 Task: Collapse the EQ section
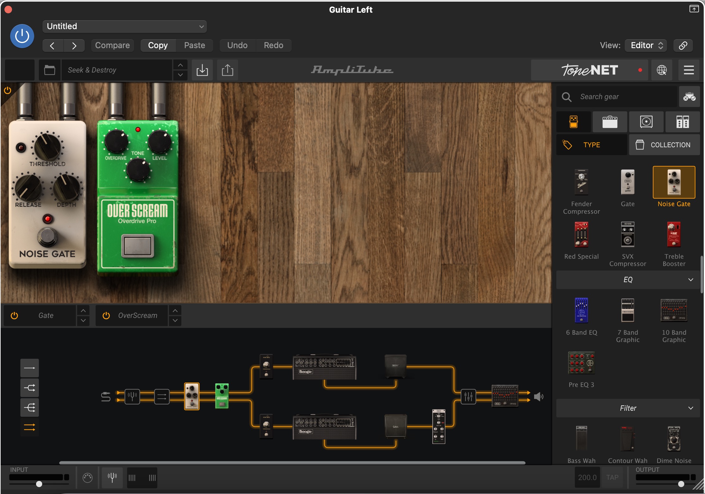pyautogui.click(x=628, y=280)
